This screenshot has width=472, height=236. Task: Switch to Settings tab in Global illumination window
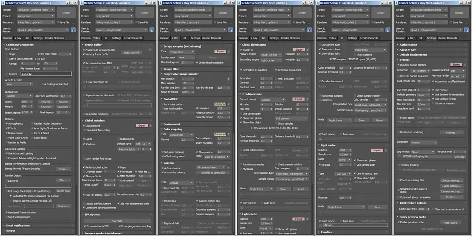pyautogui.click(x=274, y=38)
